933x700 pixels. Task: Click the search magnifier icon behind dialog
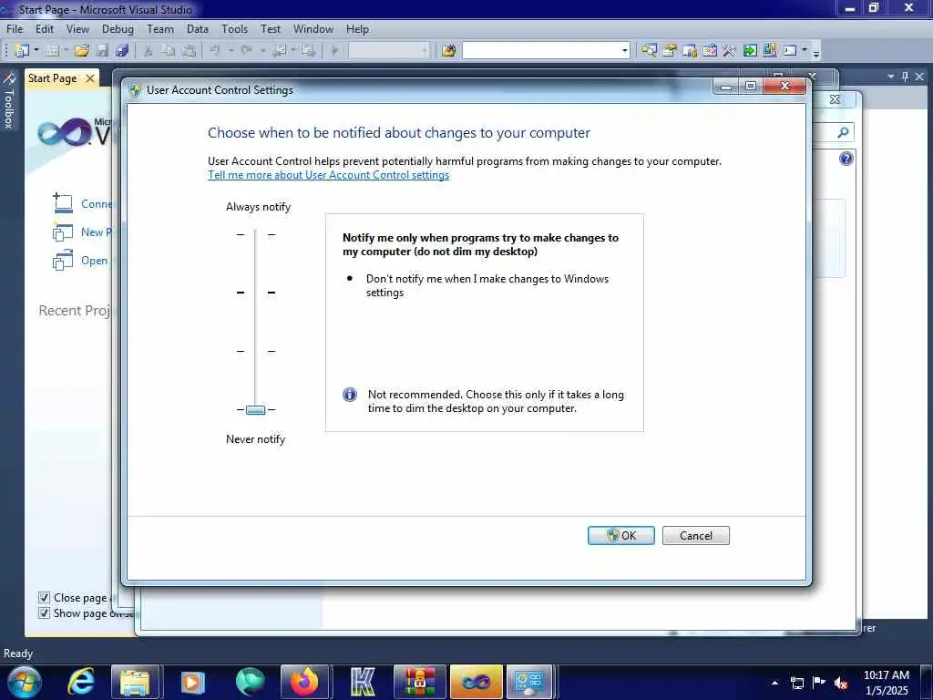tap(843, 132)
